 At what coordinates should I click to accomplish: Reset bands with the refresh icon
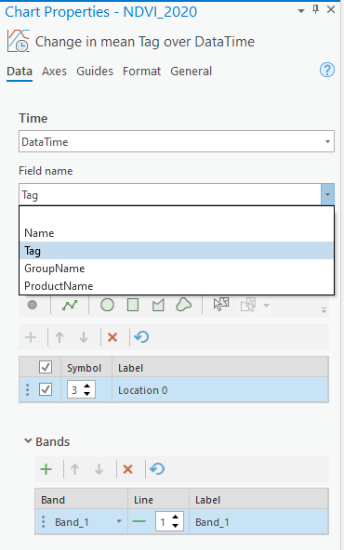tap(157, 468)
